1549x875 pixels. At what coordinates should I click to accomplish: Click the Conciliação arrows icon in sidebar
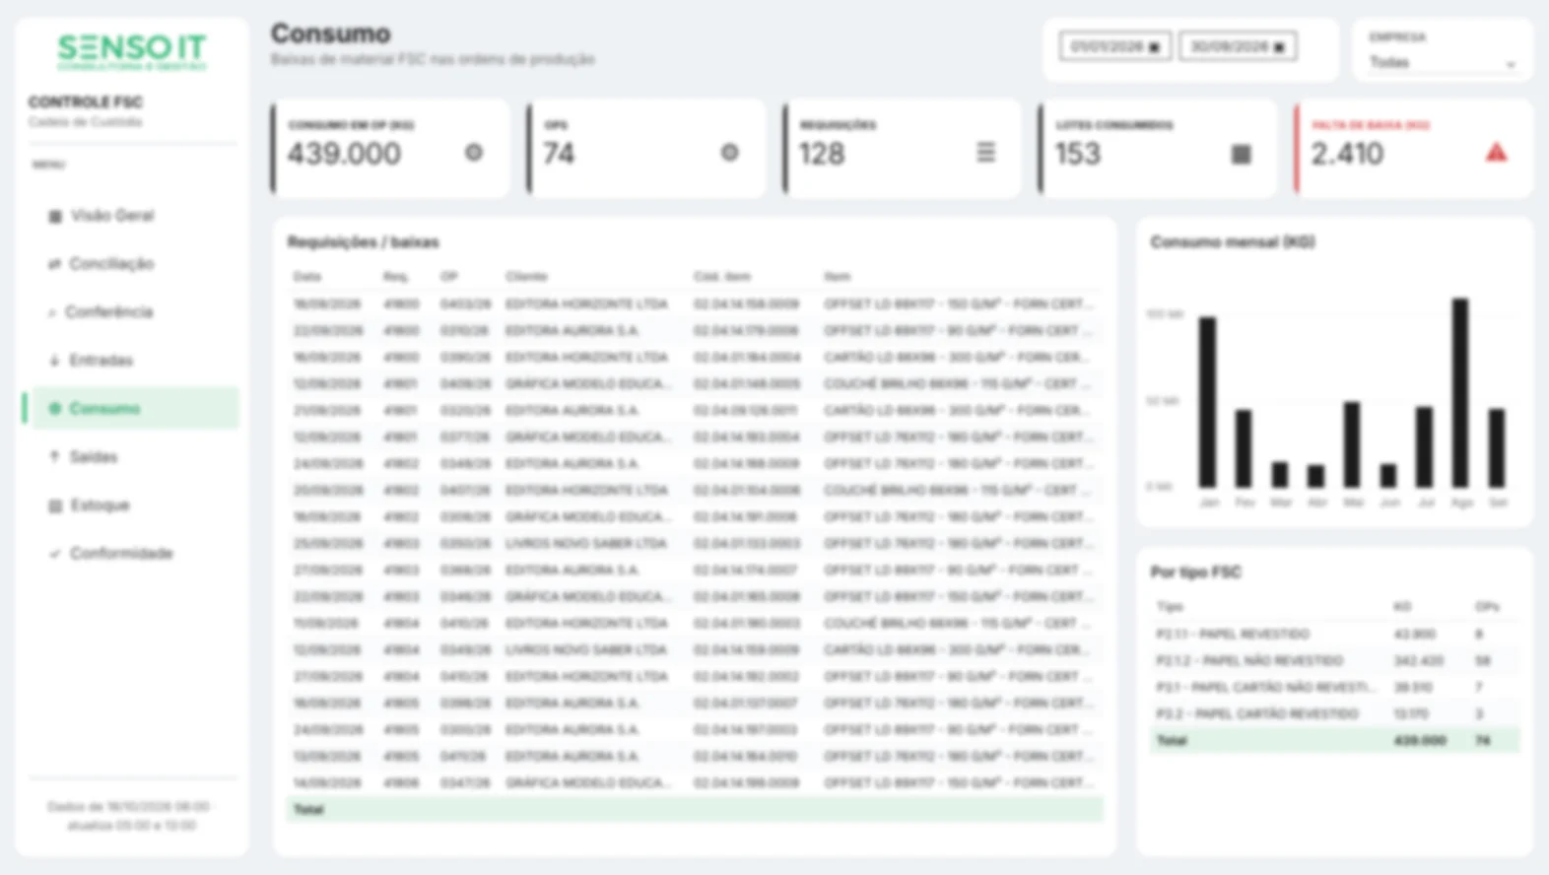[x=54, y=264]
